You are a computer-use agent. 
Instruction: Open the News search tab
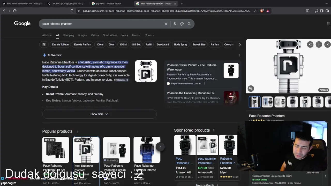coord(125,35)
